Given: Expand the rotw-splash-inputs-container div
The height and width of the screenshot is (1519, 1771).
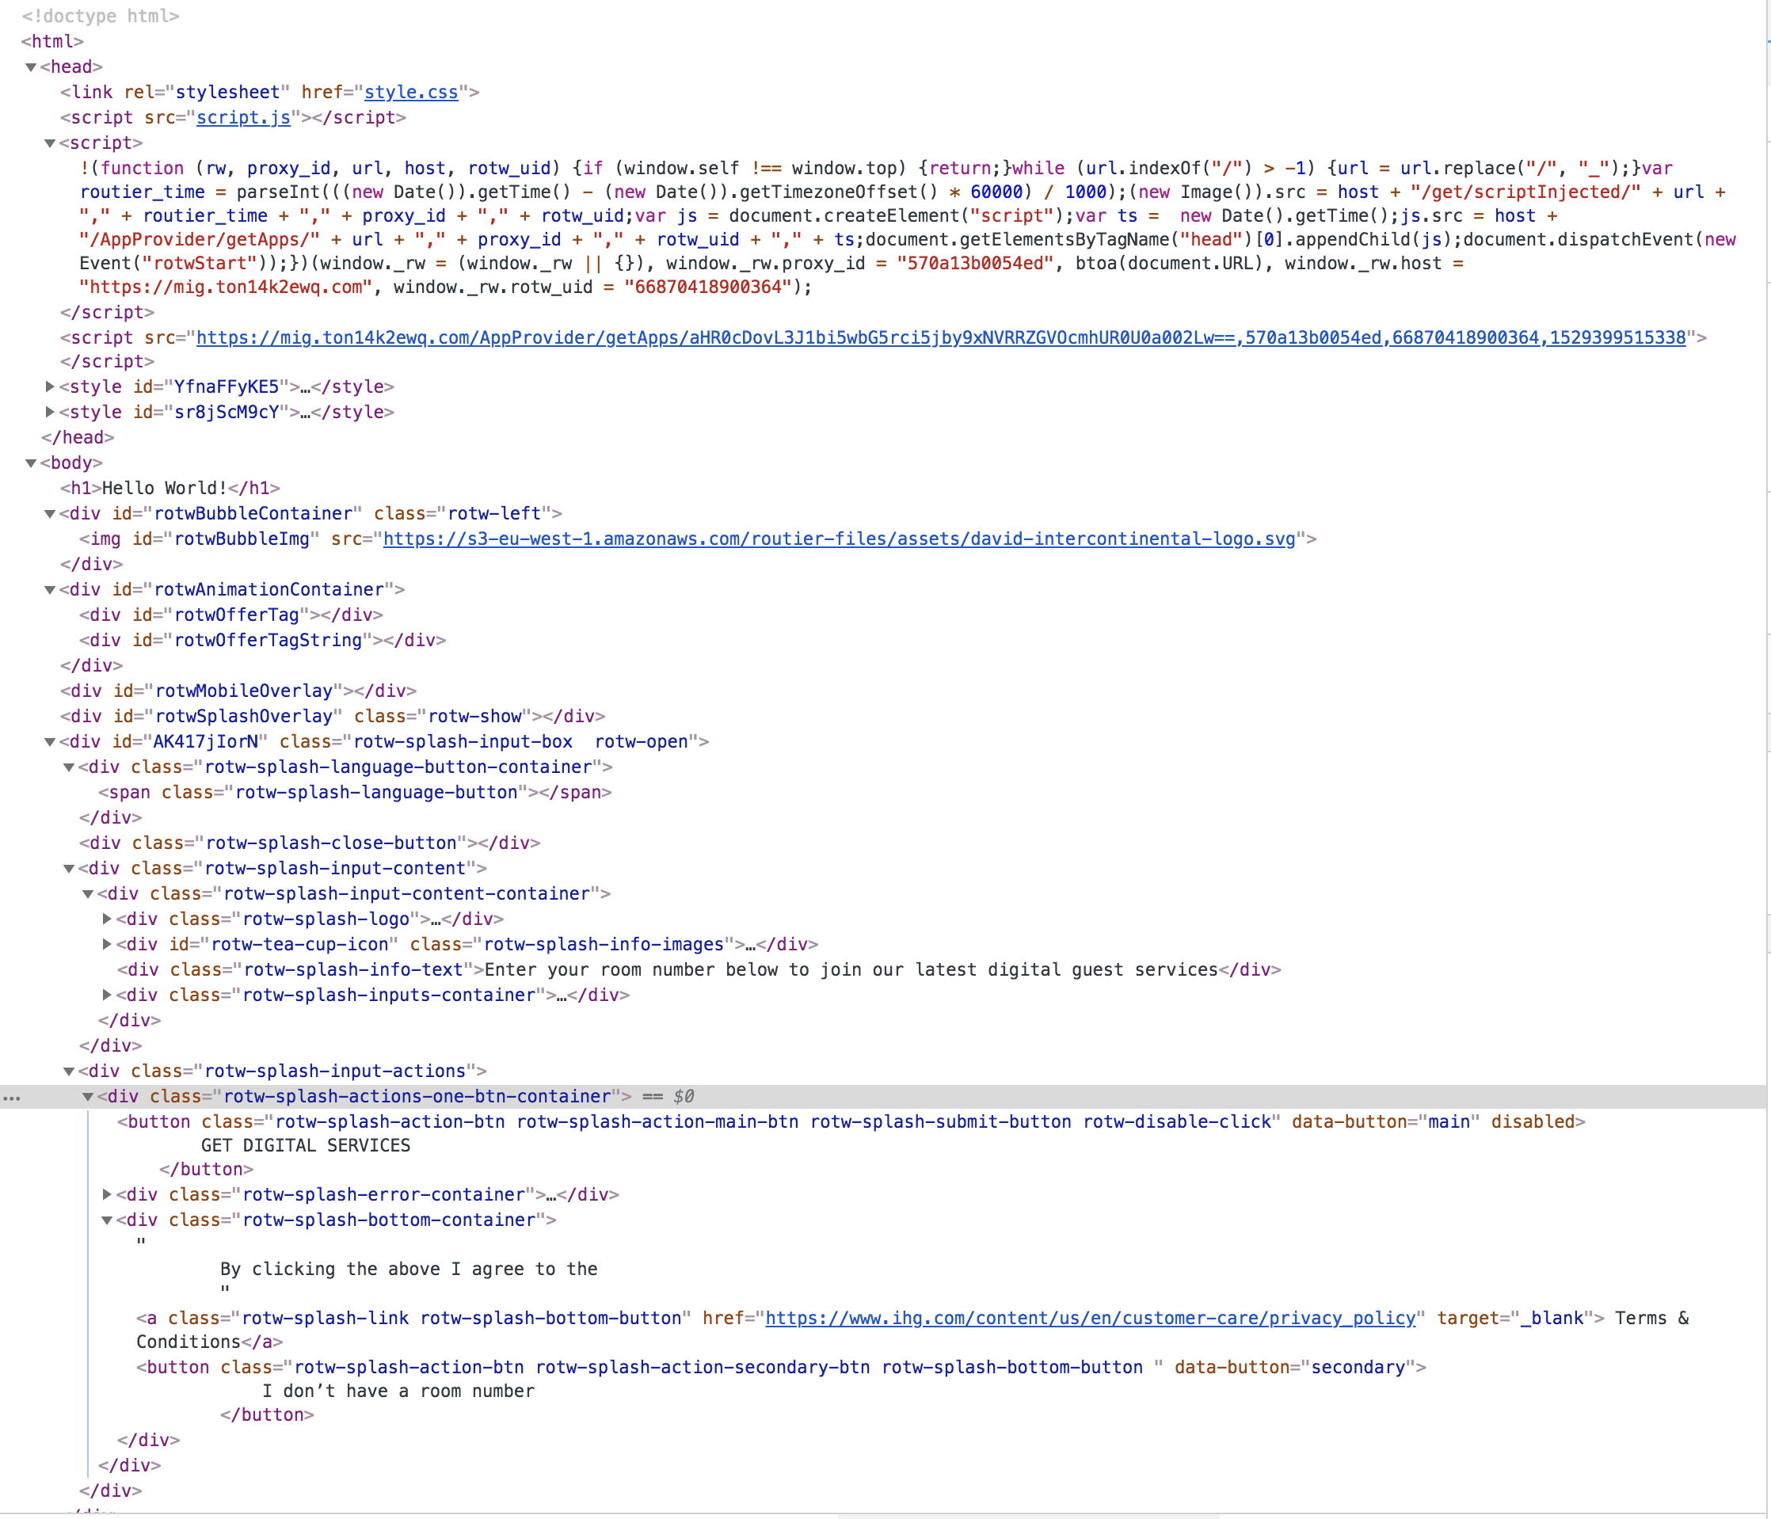Looking at the screenshot, I should [x=107, y=995].
